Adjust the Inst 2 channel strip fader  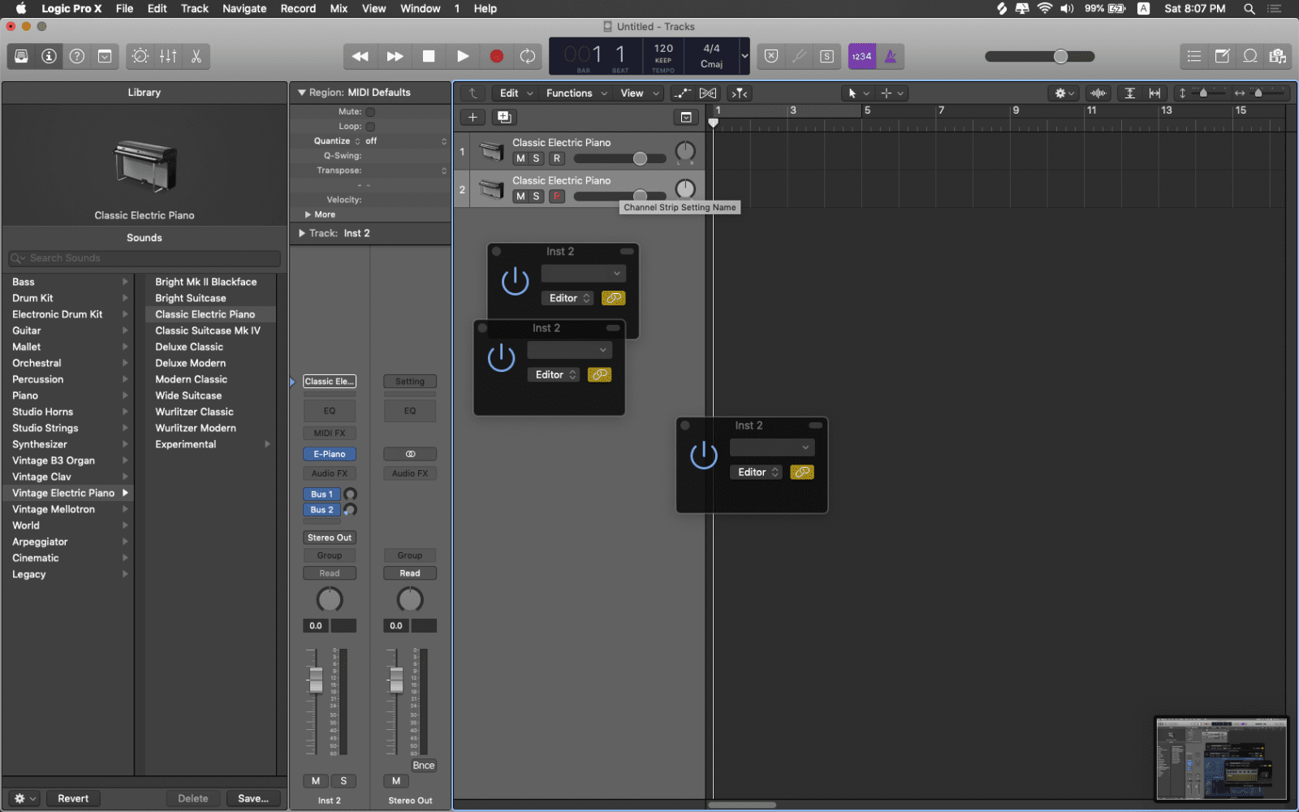pyautogui.click(x=315, y=679)
